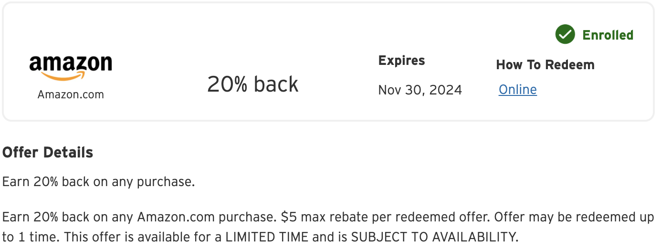Click the "Earn 20% back on any purchase." line

pyautogui.click(x=99, y=182)
